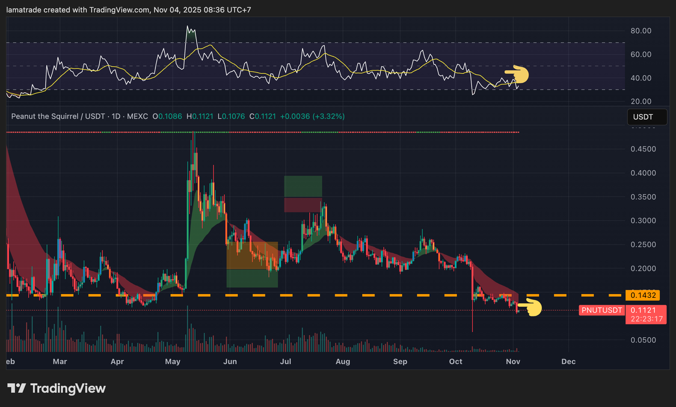Click the orange 0.1432 price label
The image size is (676, 407).
(x=642, y=295)
